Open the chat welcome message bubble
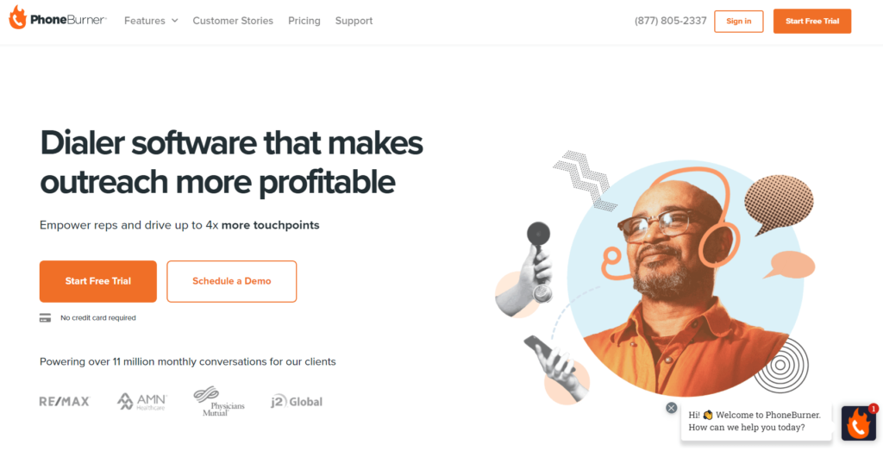883x451 pixels. click(755, 421)
